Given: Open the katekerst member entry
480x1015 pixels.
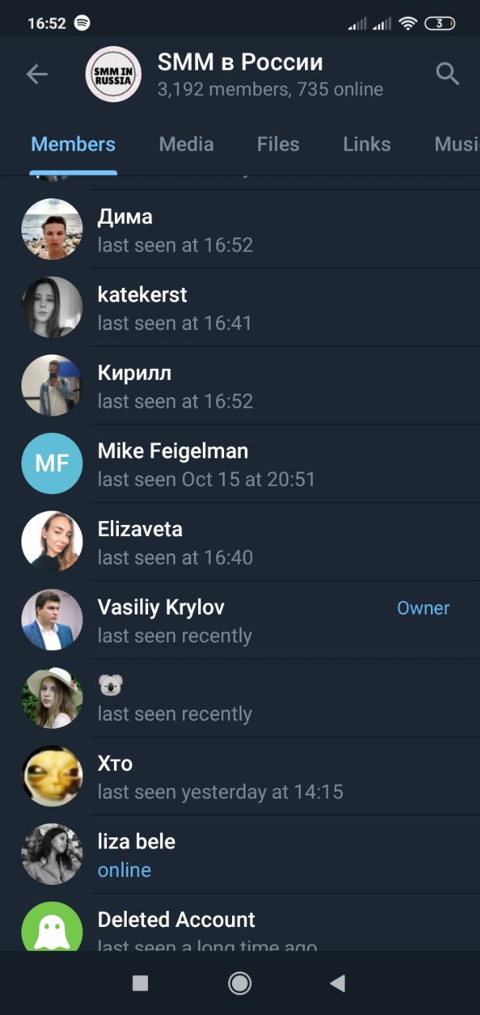Looking at the screenshot, I should point(240,308).
